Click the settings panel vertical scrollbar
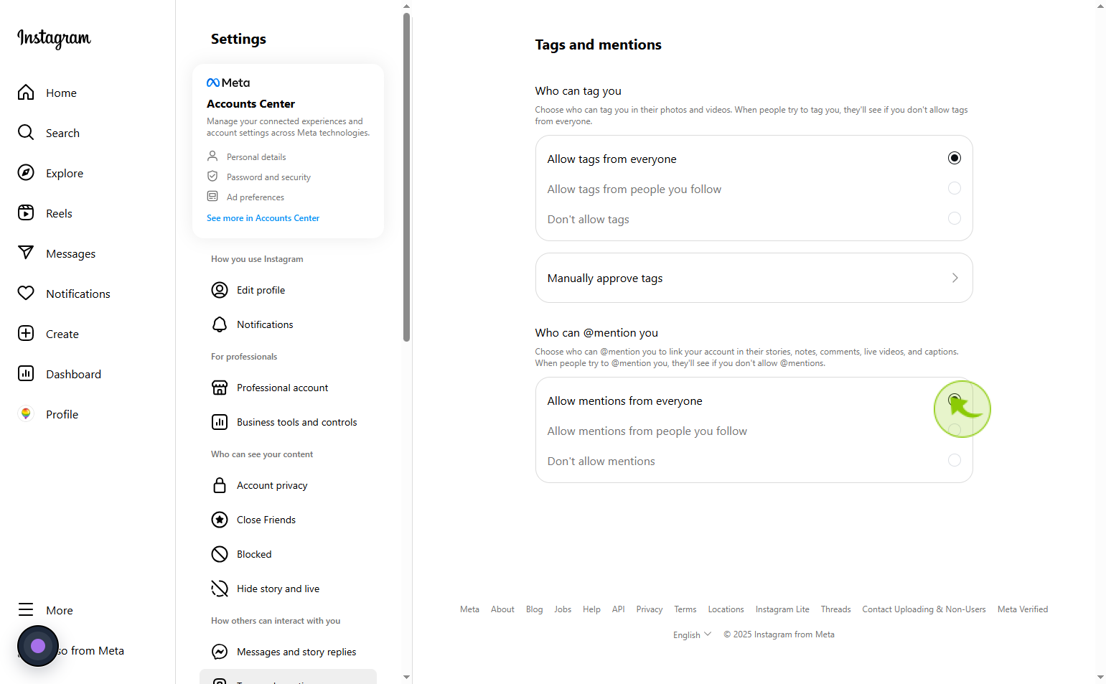Viewport: 1106px width, 684px height. pos(407,177)
